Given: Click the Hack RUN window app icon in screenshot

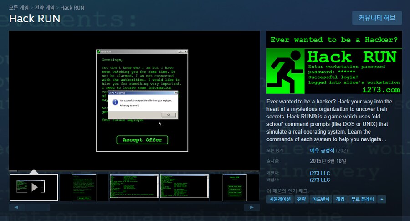Looking at the screenshot, I should click(x=98, y=52).
